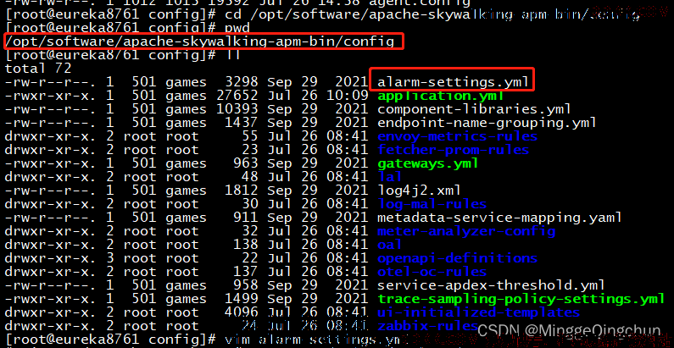The width and height of the screenshot is (674, 348).
Task: Click the gateways.yml file name
Action: 427,163
